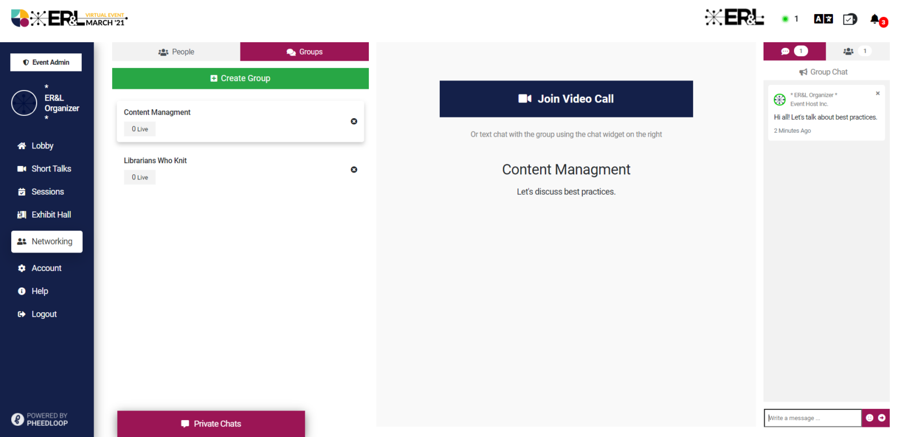Join the video call

[566, 99]
